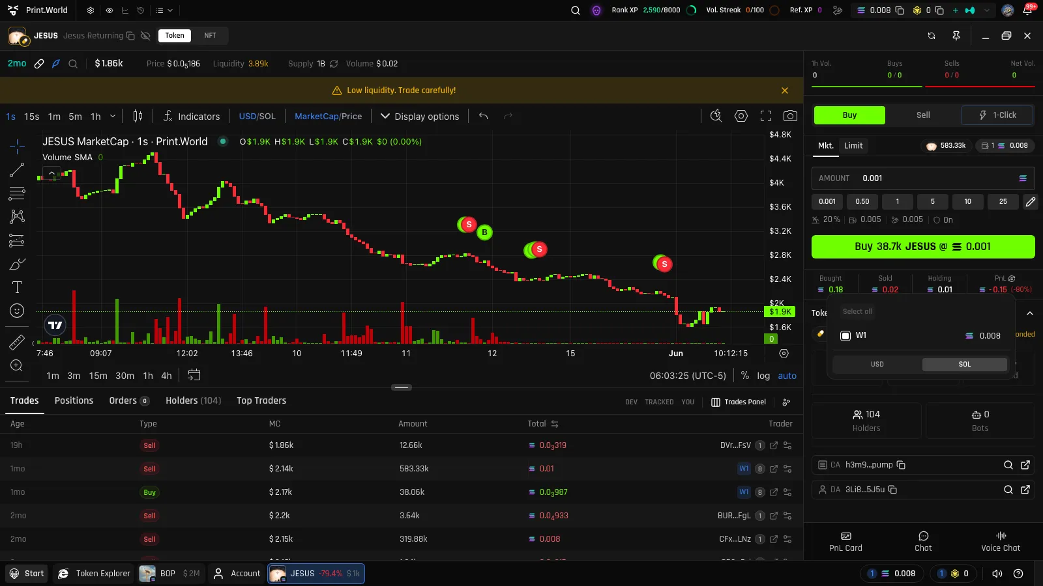Select the crosshair cursor tool

[x=17, y=146]
